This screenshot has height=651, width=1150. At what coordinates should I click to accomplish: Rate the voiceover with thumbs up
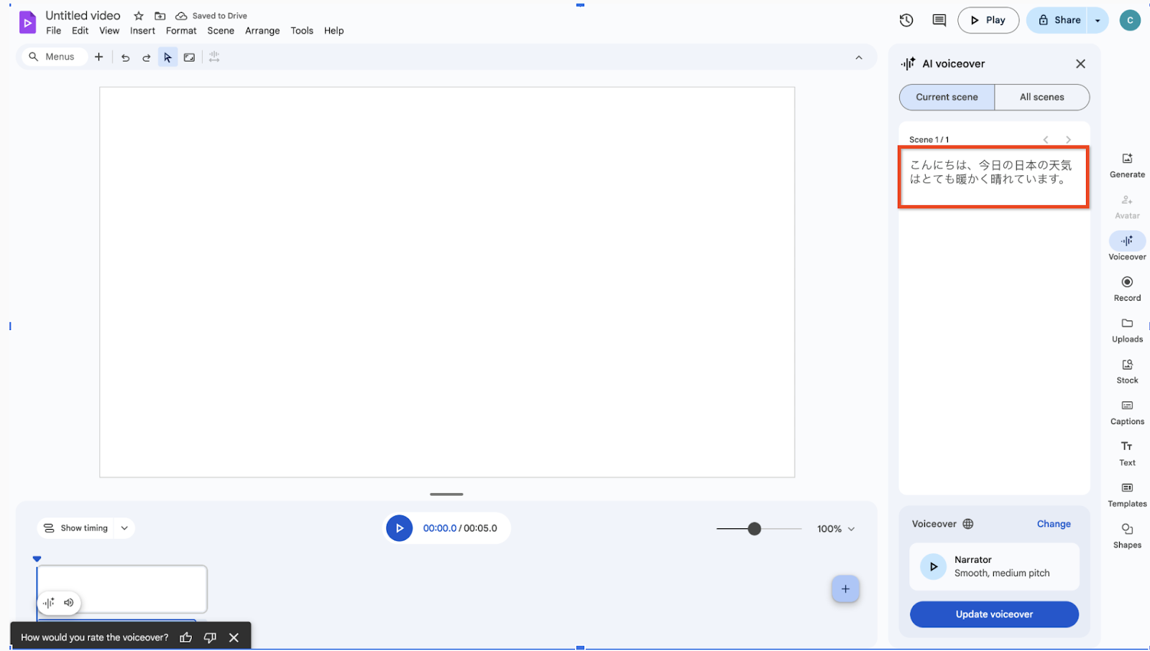(185, 637)
